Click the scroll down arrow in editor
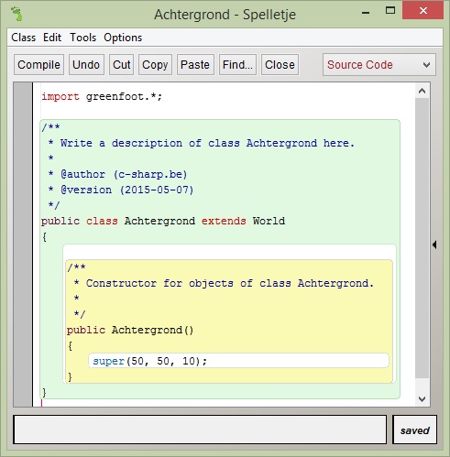This screenshot has height=457, width=450. (x=423, y=398)
